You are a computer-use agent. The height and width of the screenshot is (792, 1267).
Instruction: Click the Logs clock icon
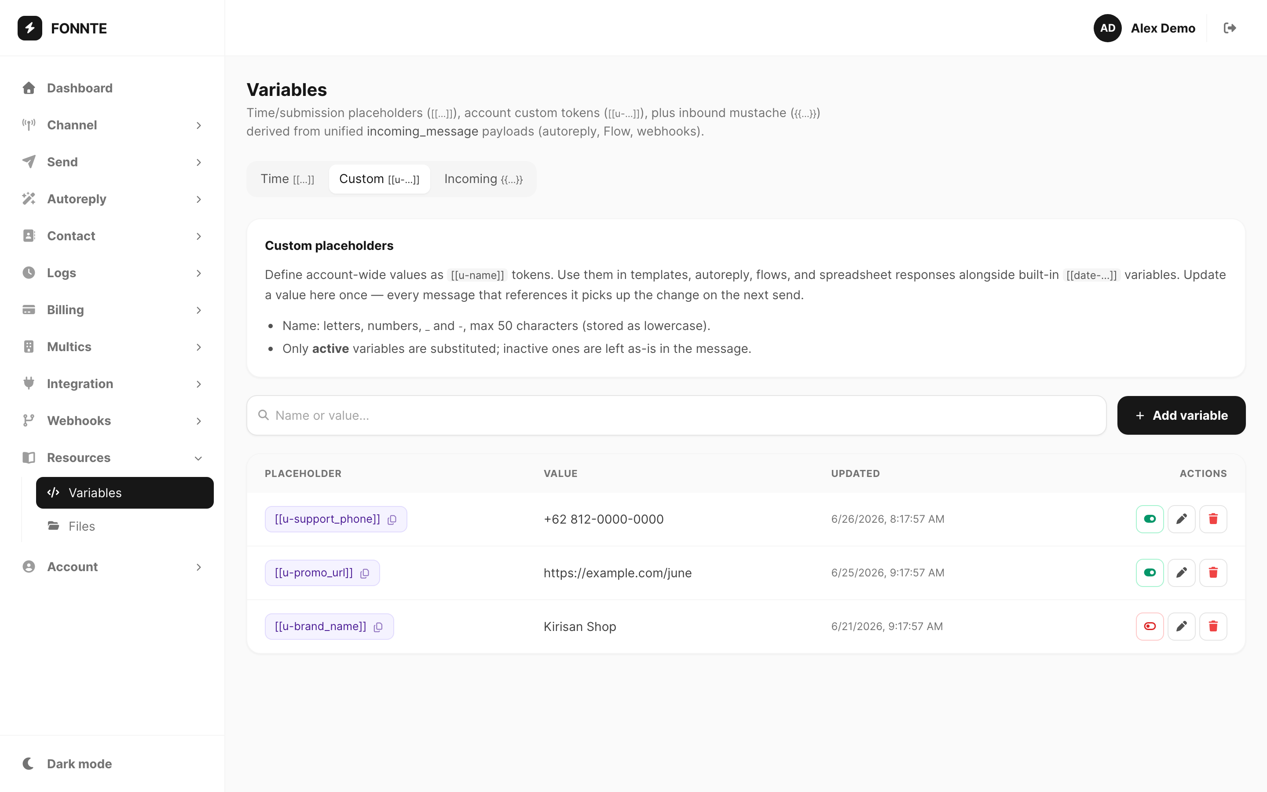[x=29, y=273]
